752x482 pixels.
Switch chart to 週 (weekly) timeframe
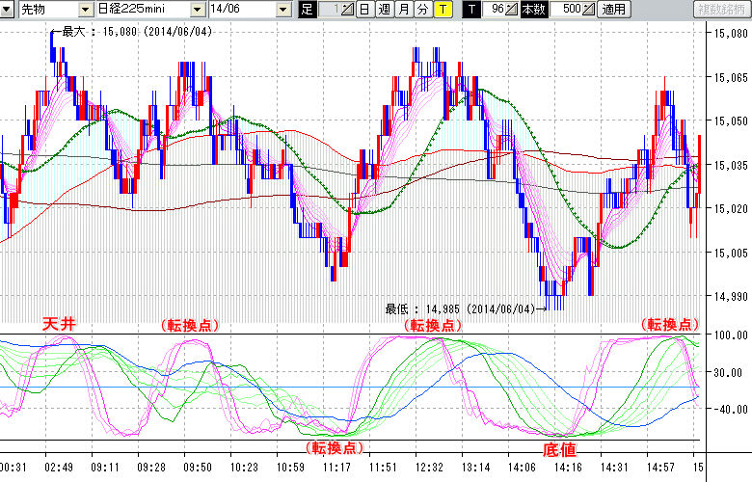pyautogui.click(x=384, y=10)
